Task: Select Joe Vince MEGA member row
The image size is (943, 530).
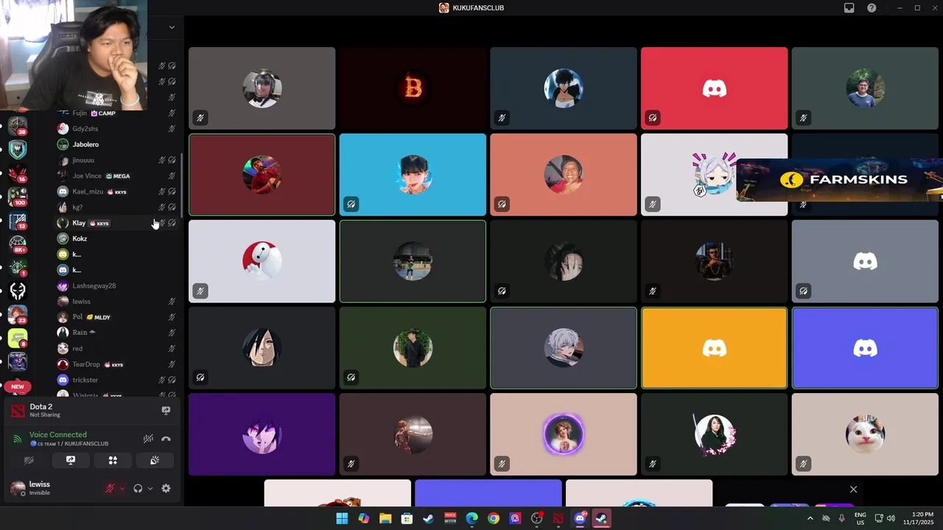Action: click(x=118, y=176)
